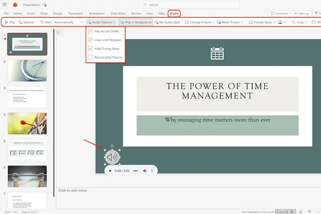Image resolution: width=321 pixels, height=214 pixels.
Task: Play the audio from the ribbon
Action: (x=10, y=22)
